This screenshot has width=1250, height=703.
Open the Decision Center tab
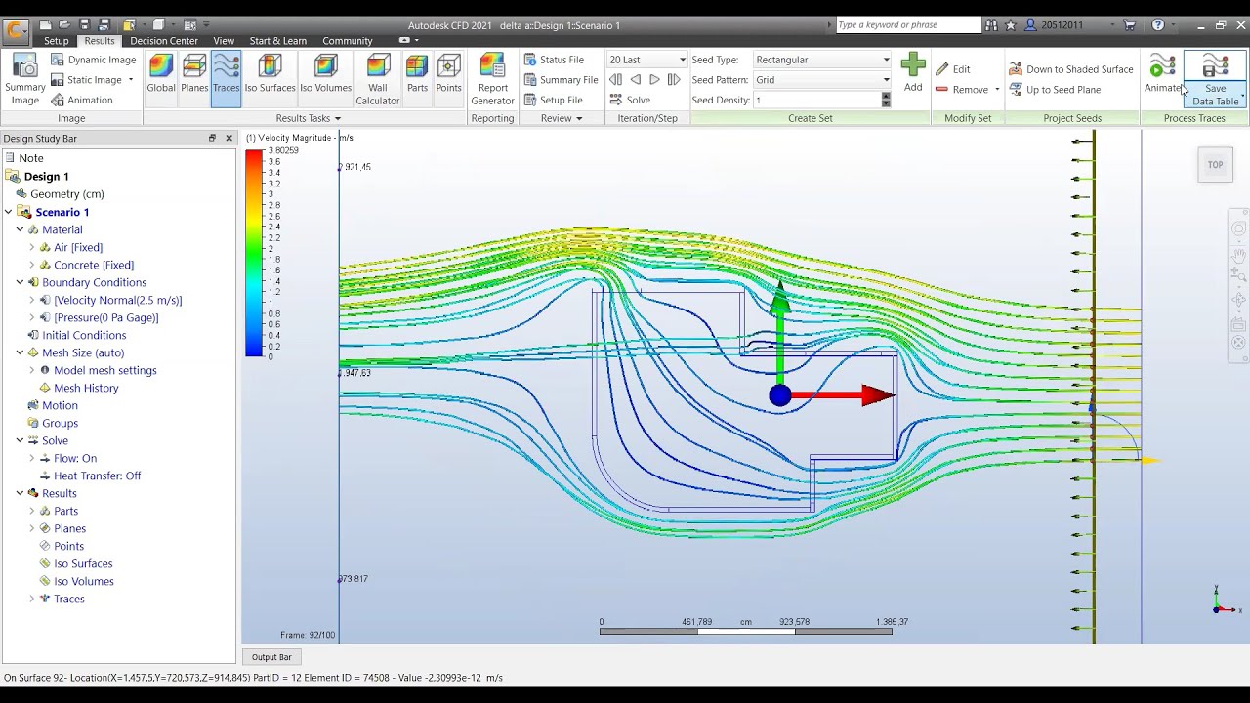(x=164, y=41)
